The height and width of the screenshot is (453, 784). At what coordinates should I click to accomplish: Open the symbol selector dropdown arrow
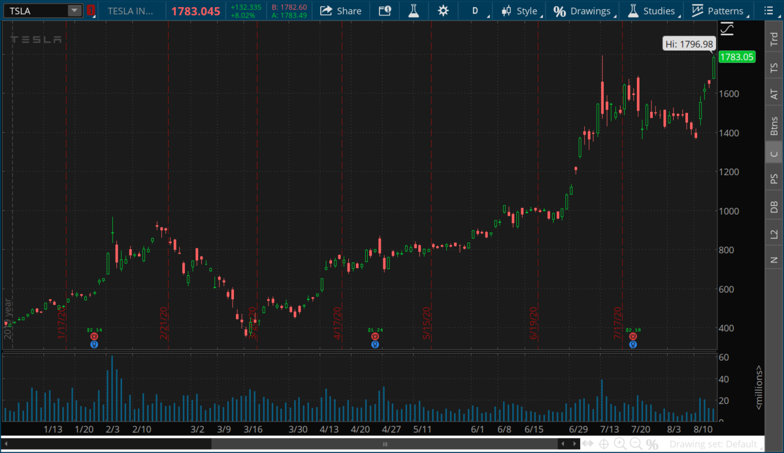coord(75,10)
